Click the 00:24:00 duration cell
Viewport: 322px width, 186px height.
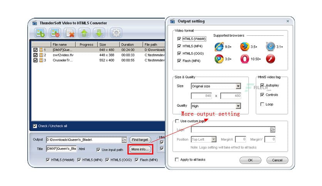click(128, 50)
